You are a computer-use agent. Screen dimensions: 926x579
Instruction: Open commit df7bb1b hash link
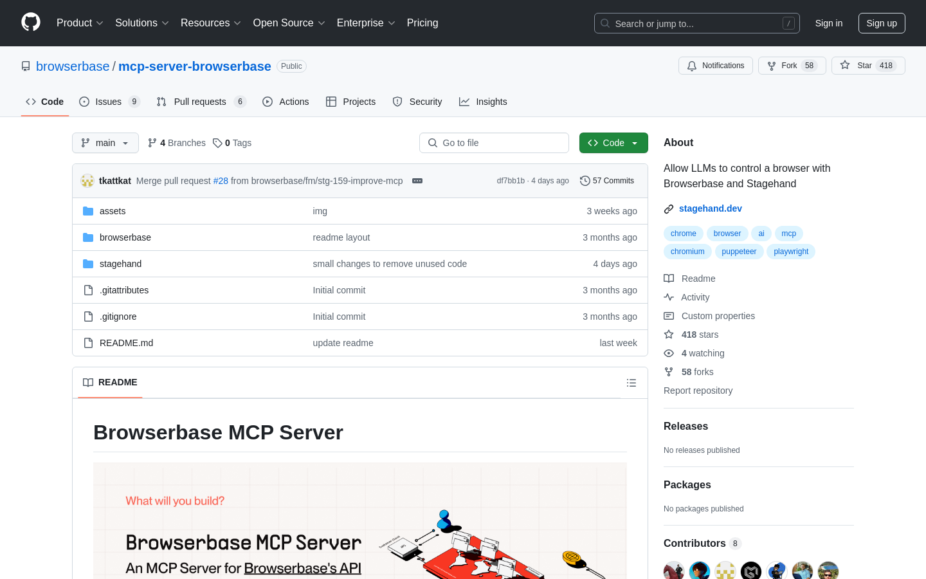511,181
